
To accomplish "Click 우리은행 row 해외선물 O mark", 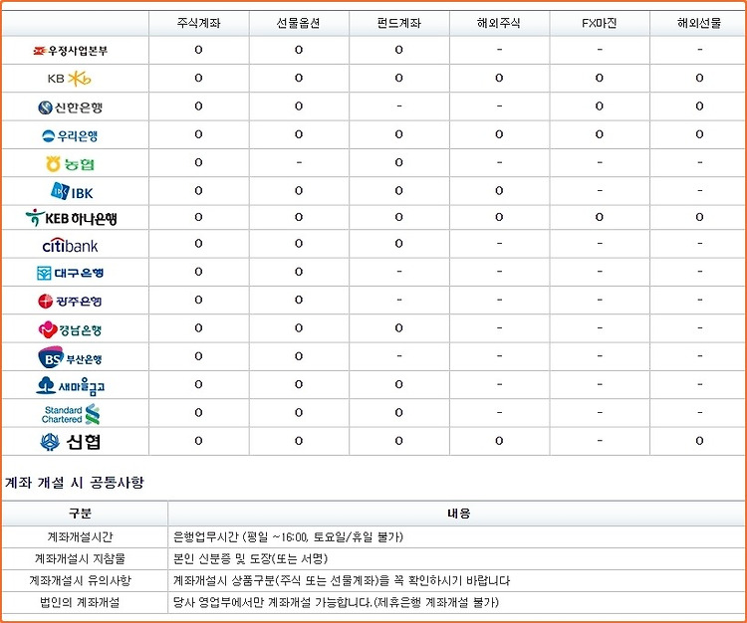I will coord(699,134).
